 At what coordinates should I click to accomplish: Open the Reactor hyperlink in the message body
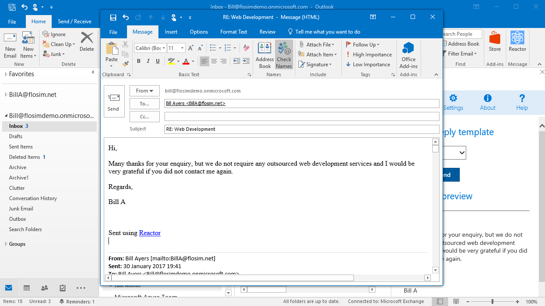tap(150, 233)
